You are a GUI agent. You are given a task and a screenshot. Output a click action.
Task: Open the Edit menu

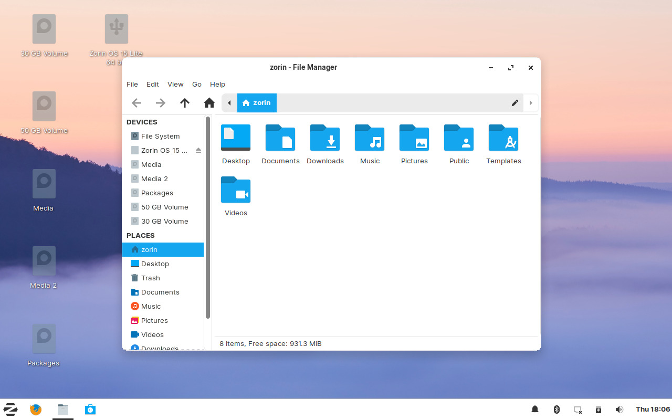coord(153,84)
